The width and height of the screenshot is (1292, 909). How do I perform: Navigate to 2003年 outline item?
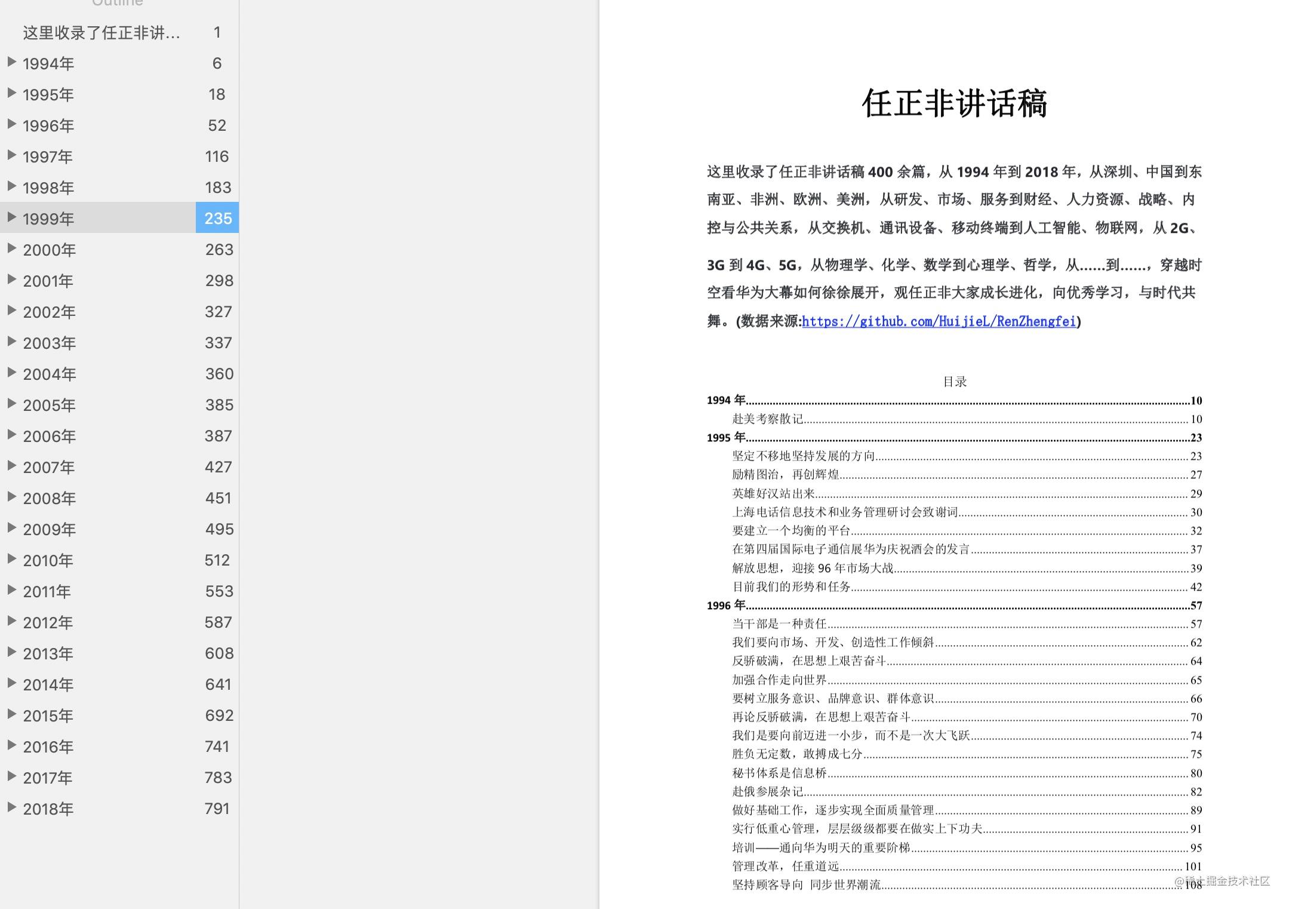coord(50,343)
